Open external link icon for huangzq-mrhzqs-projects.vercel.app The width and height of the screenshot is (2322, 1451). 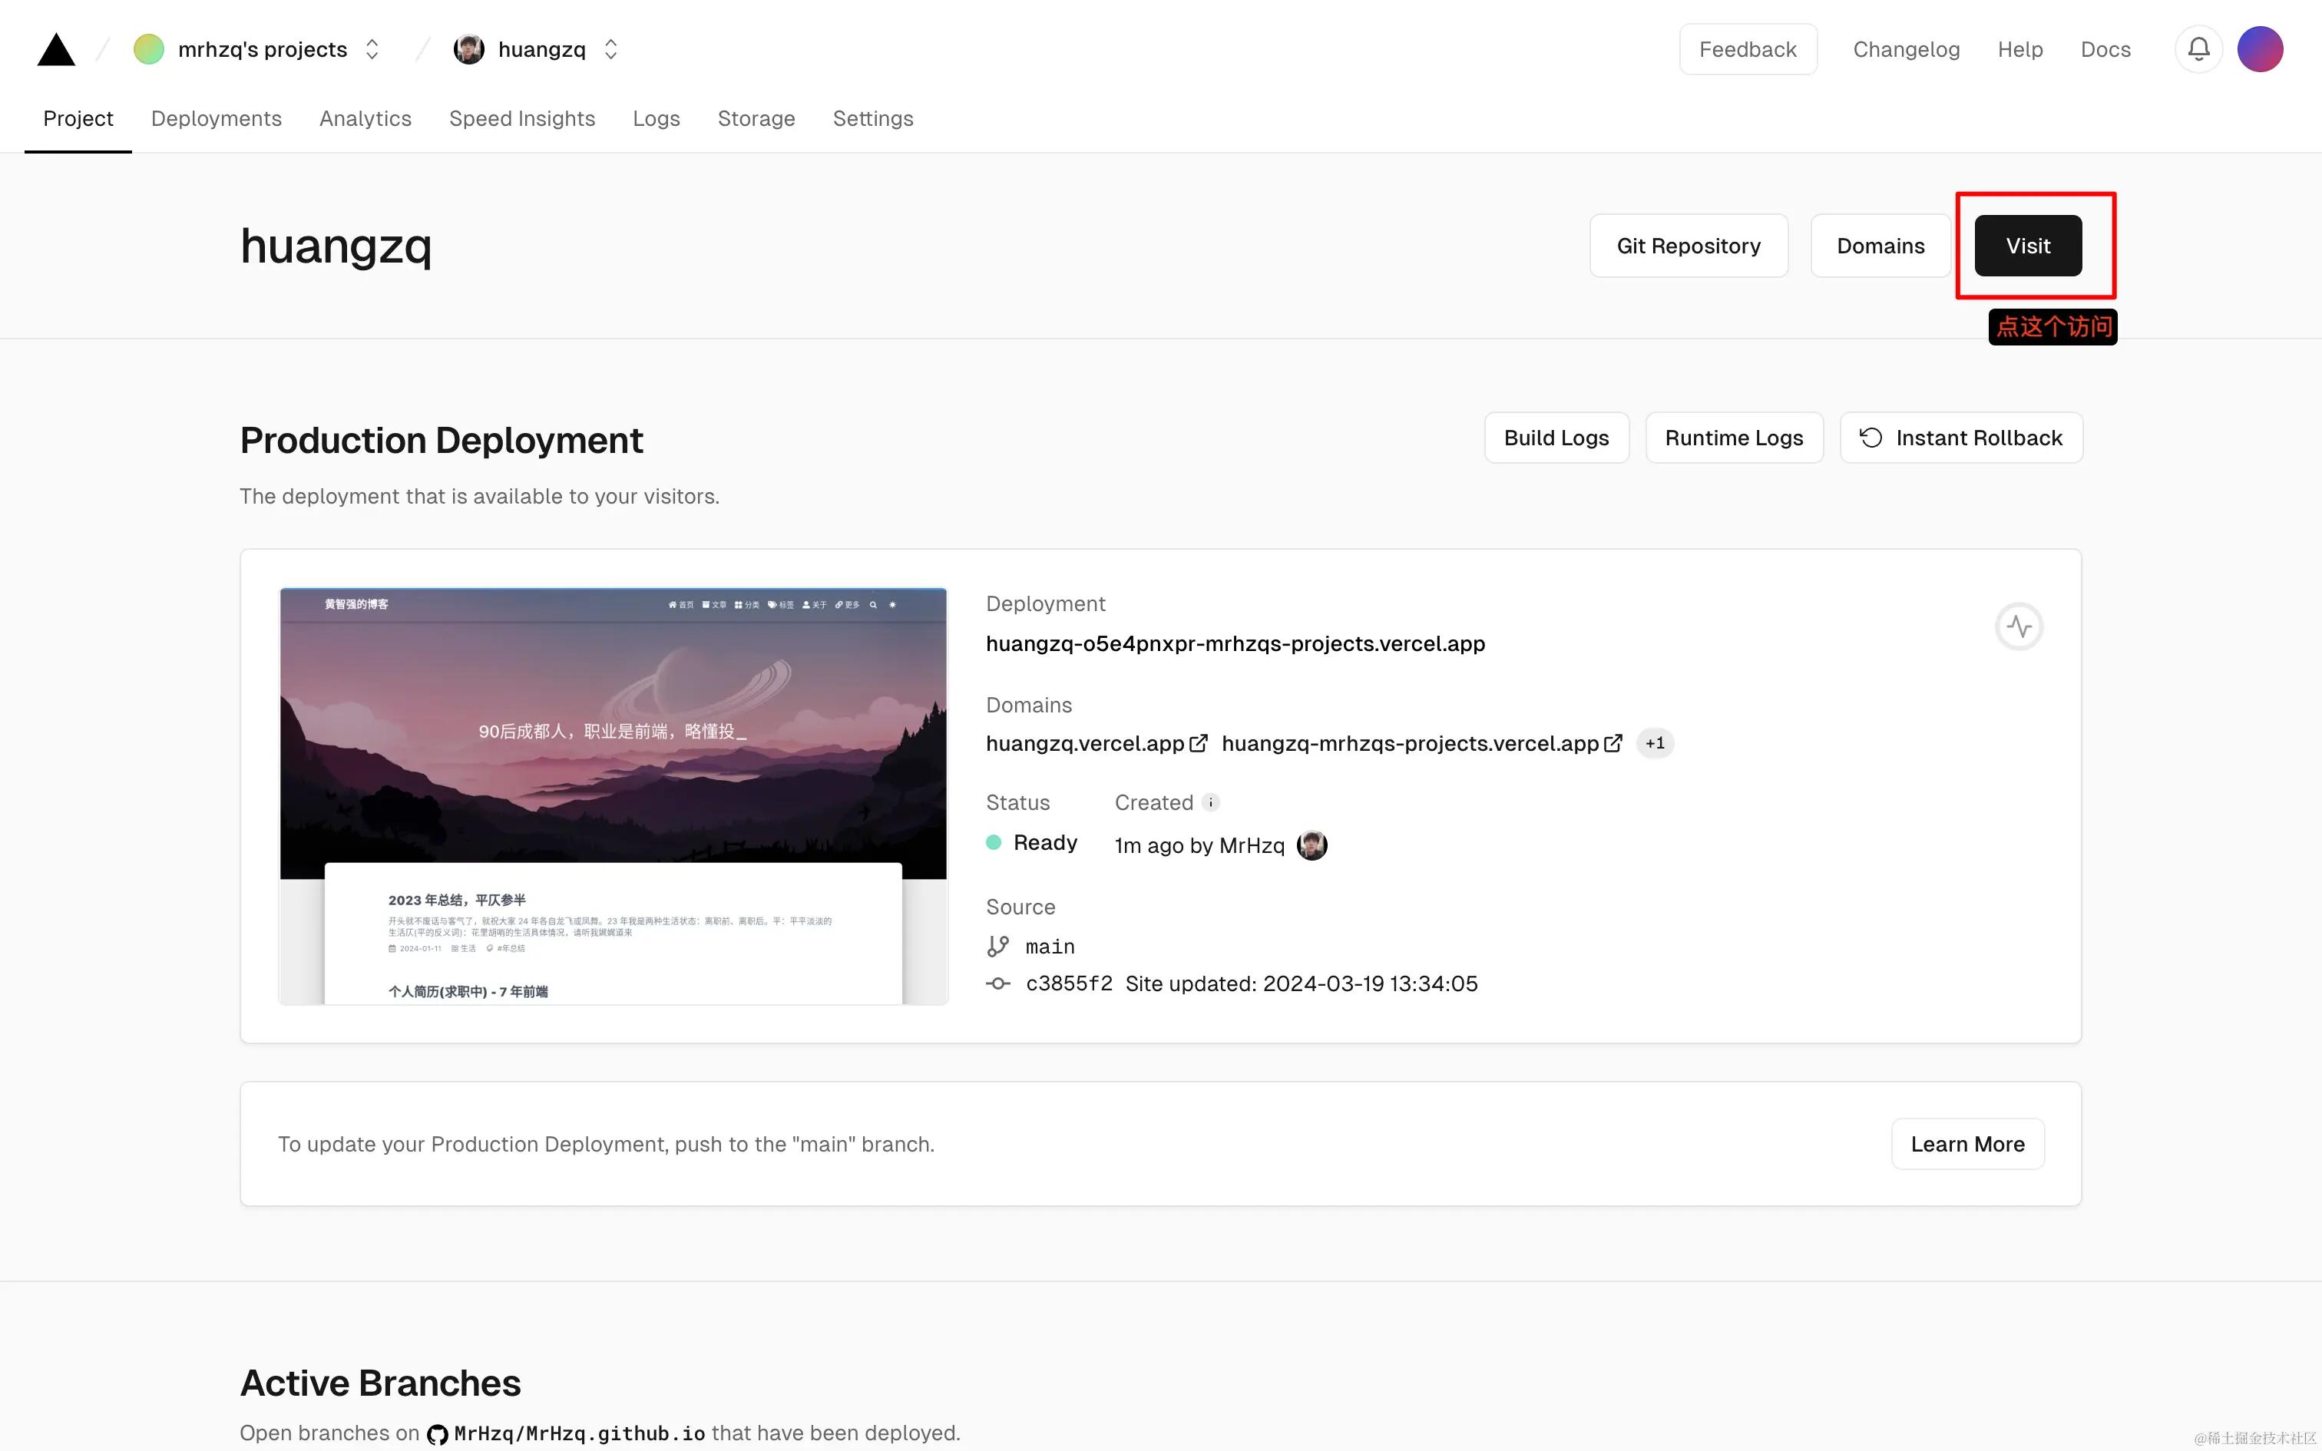[1613, 744]
